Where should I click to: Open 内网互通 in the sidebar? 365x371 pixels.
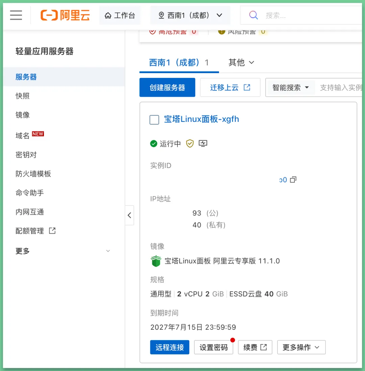(29, 212)
